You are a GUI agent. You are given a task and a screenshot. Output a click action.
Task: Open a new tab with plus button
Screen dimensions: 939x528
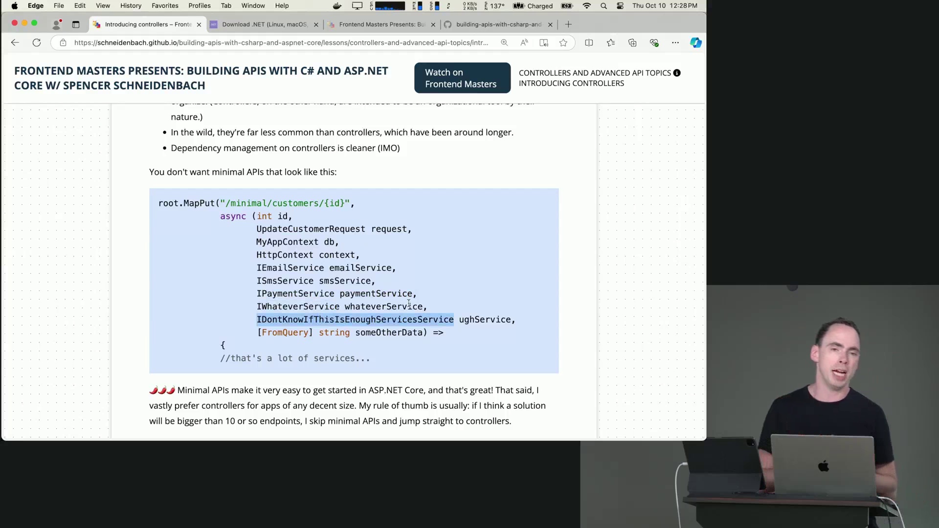pos(568,24)
